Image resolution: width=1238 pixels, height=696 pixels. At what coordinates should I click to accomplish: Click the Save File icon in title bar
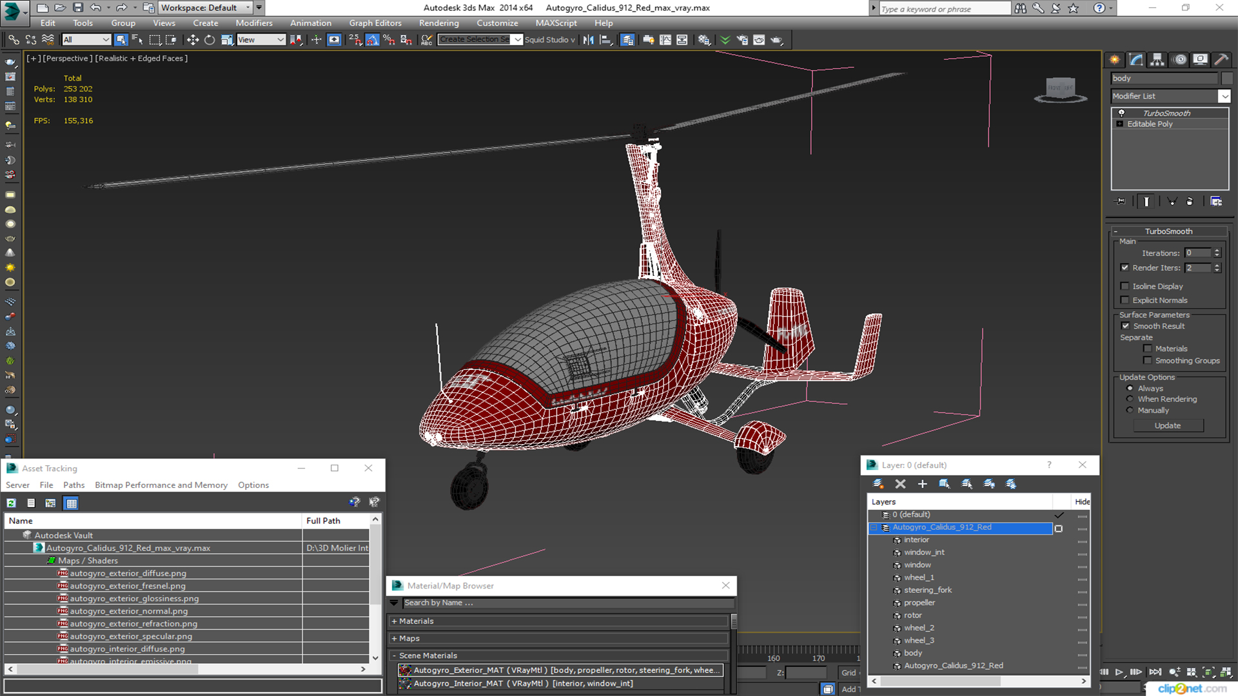click(77, 8)
